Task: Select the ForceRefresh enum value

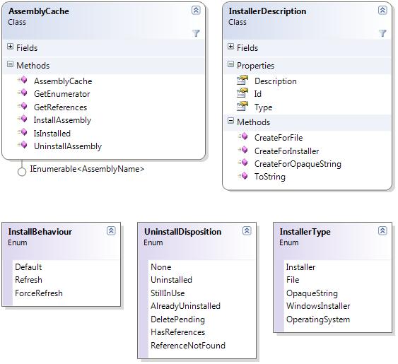Action: [x=39, y=293]
